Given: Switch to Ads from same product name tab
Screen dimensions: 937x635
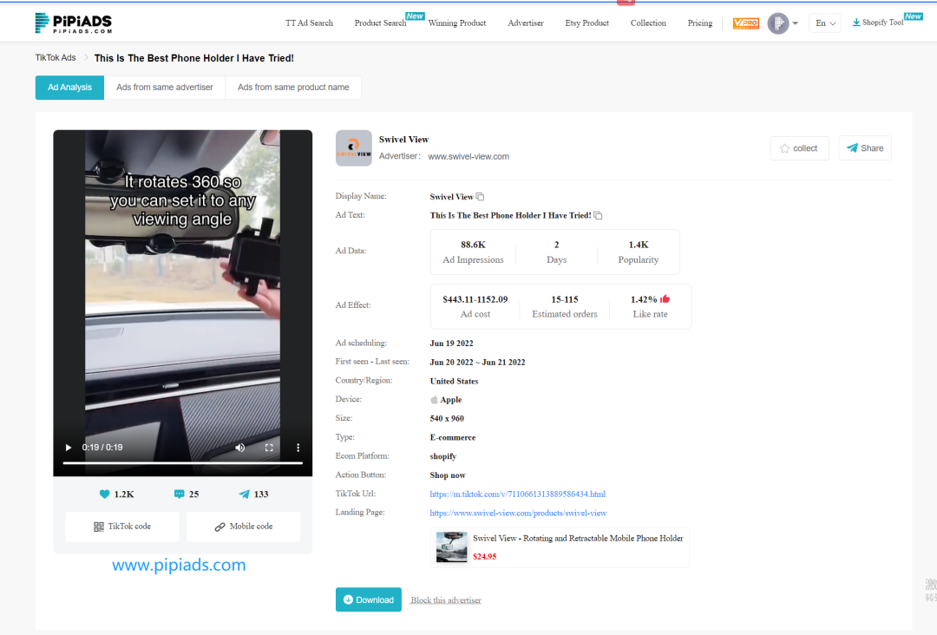Looking at the screenshot, I should 293,88.
